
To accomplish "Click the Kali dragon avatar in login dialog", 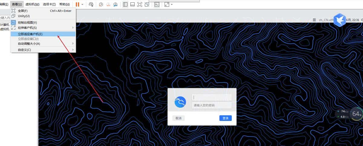I will click(180, 102).
